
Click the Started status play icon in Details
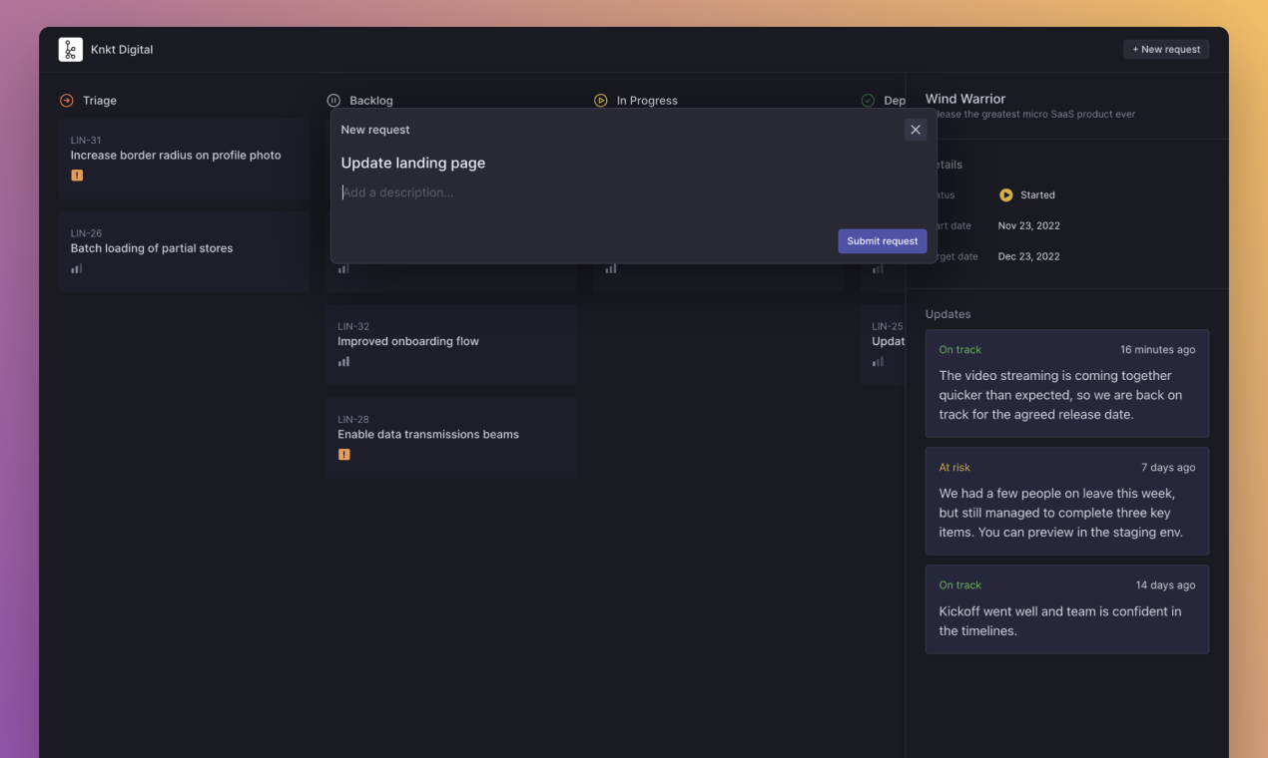1005,194
